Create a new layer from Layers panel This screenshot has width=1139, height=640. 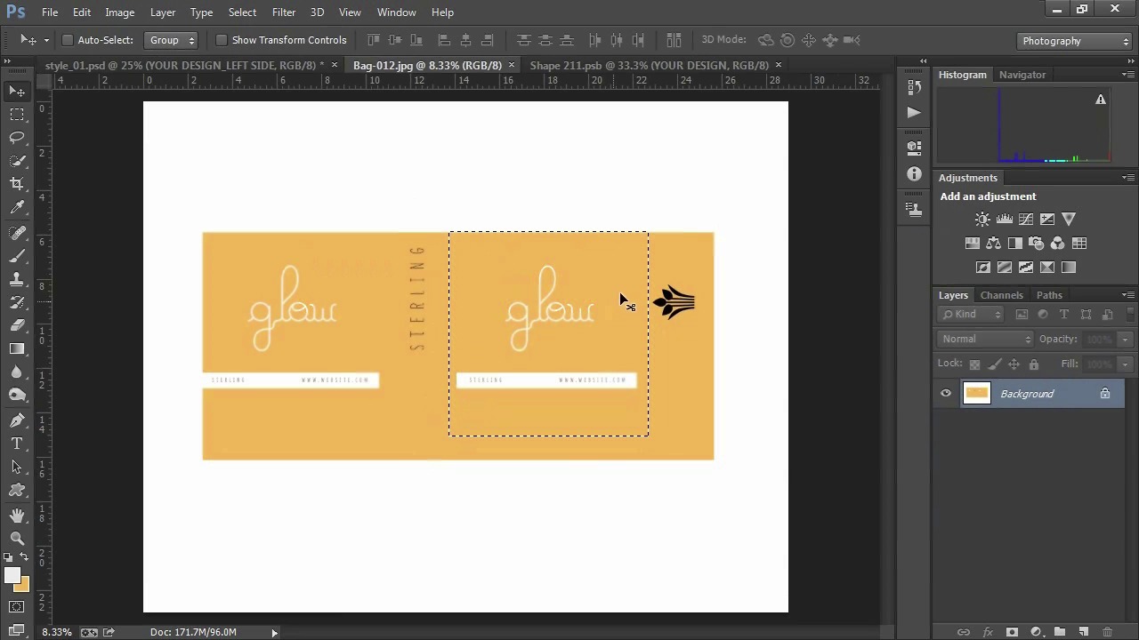pyautogui.click(x=1083, y=632)
